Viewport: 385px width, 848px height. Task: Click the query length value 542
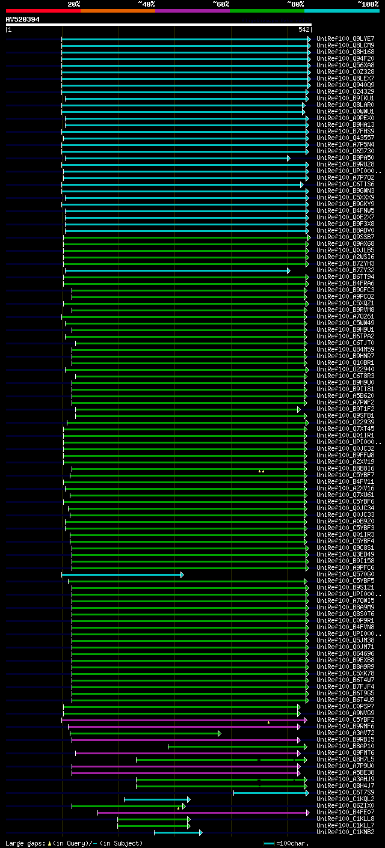tap(304, 29)
